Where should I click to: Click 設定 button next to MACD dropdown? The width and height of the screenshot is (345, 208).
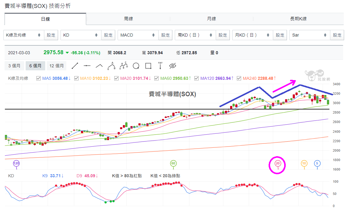tap(165, 35)
